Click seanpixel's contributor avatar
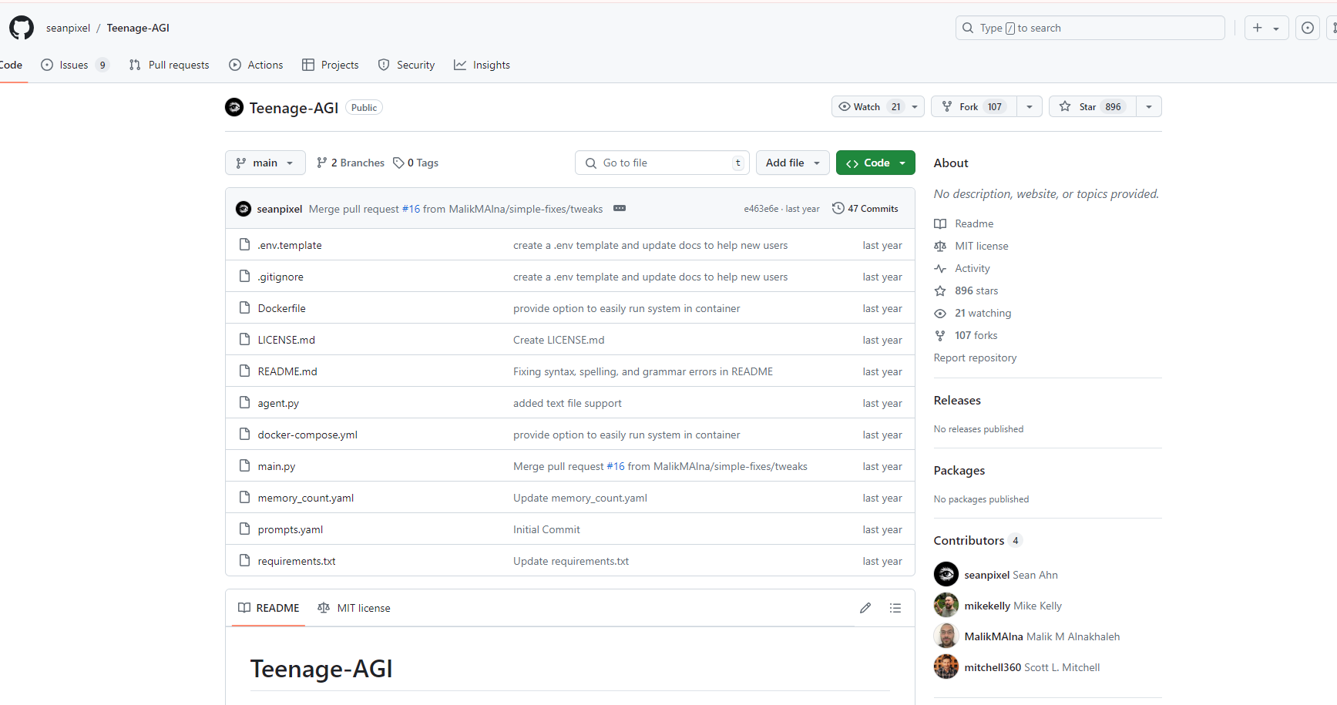Image resolution: width=1337 pixels, height=705 pixels. tap(946, 574)
